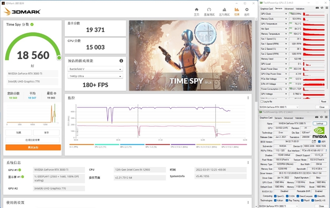Open Validation tab in GPU-Z sensors window
Image resolution: width=330 pixels, height=208 pixels.
pyautogui.click(x=300, y=9)
